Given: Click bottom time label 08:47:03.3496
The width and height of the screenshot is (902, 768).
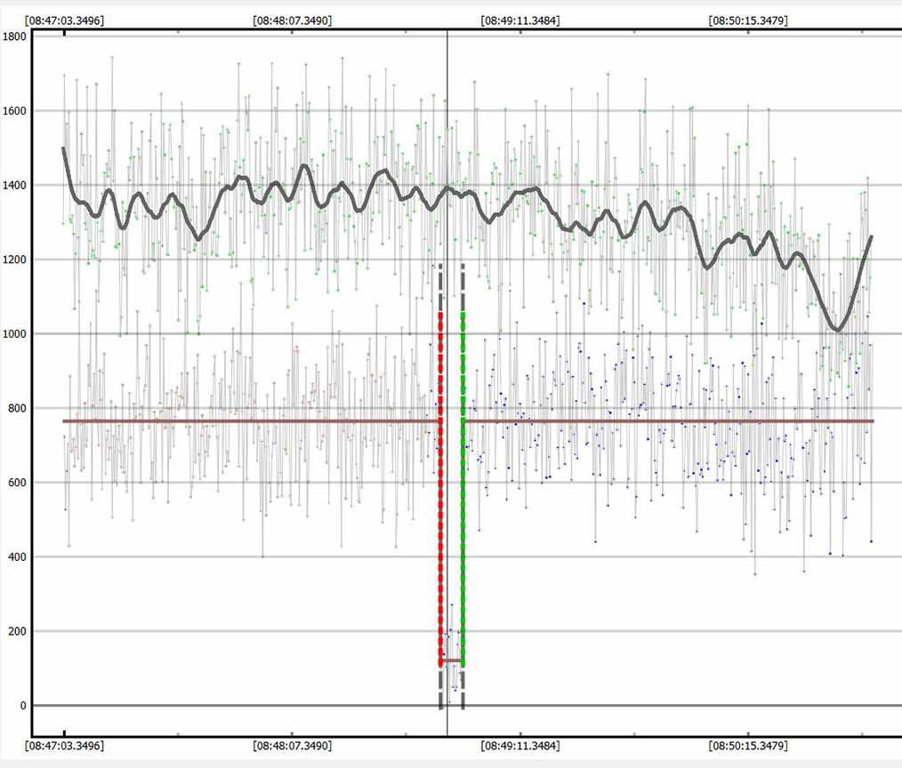Looking at the screenshot, I should 64,746.
